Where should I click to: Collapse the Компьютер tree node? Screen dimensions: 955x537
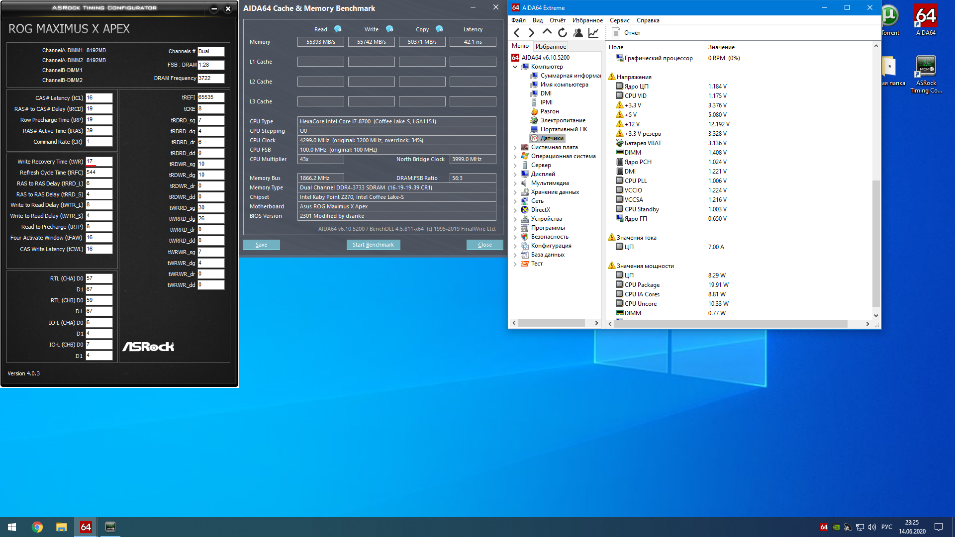coord(515,67)
